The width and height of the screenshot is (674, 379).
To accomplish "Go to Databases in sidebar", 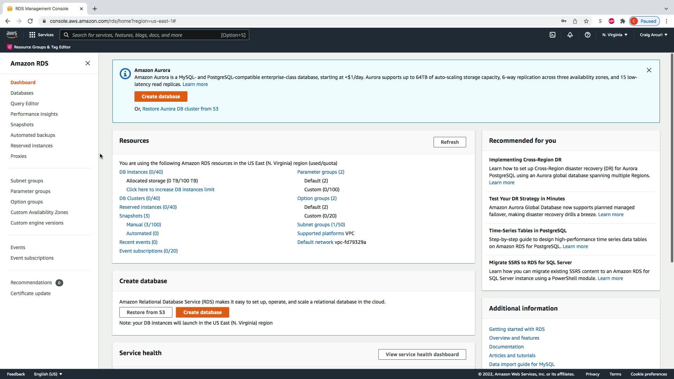I will pos(22,93).
